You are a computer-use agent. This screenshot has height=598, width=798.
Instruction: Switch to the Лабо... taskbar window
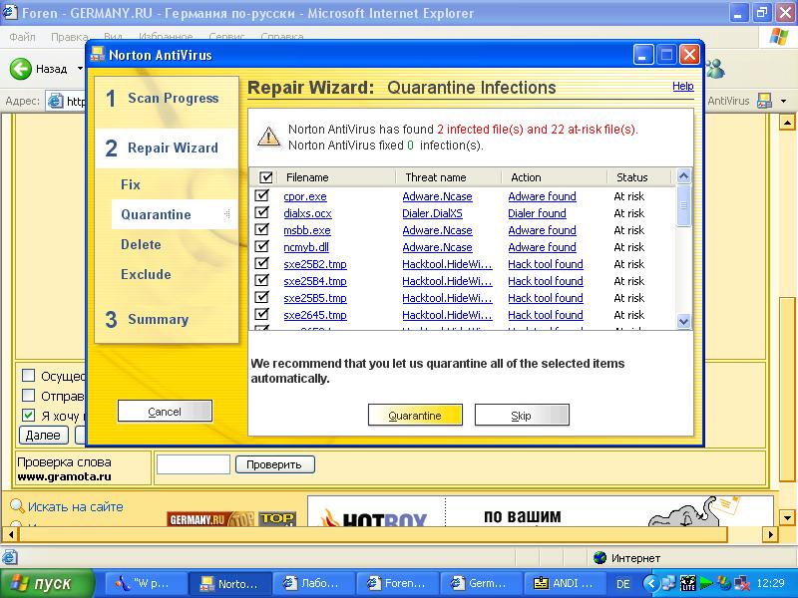click(313, 583)
